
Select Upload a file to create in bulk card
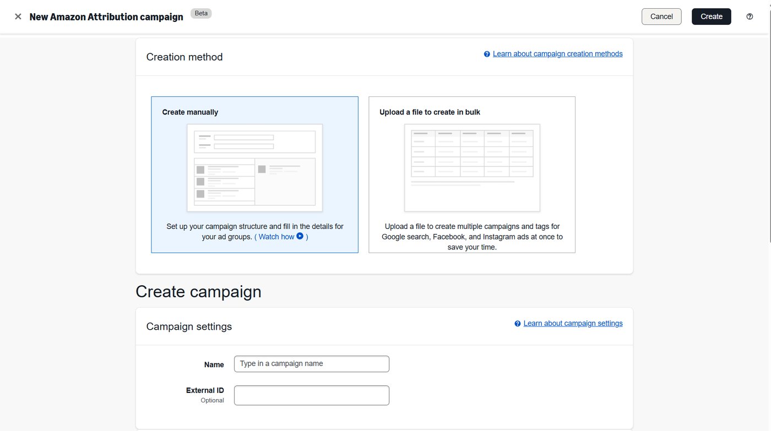(472, 175)
